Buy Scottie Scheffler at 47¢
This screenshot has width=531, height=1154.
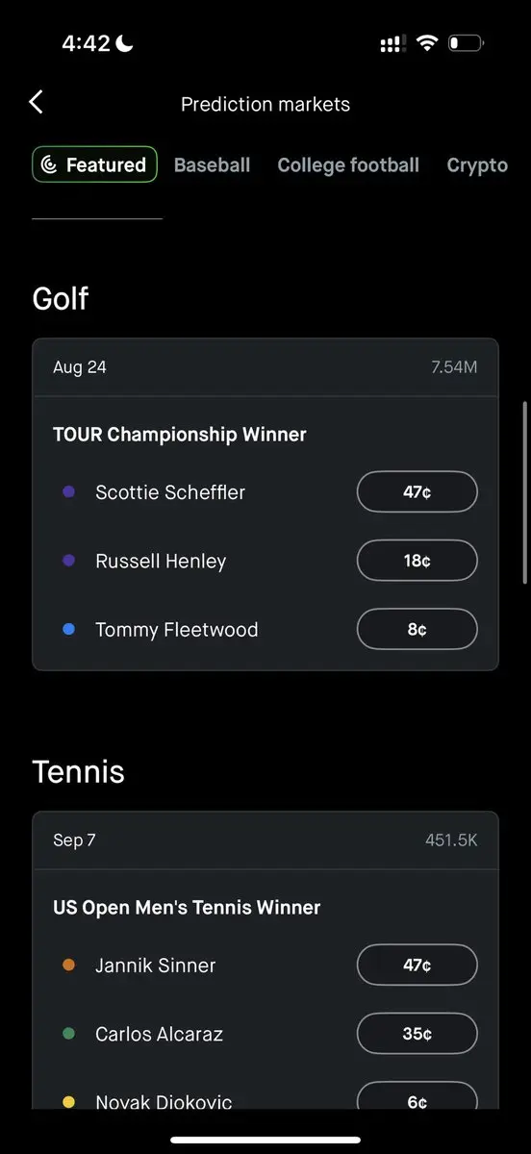click(417, 492)
